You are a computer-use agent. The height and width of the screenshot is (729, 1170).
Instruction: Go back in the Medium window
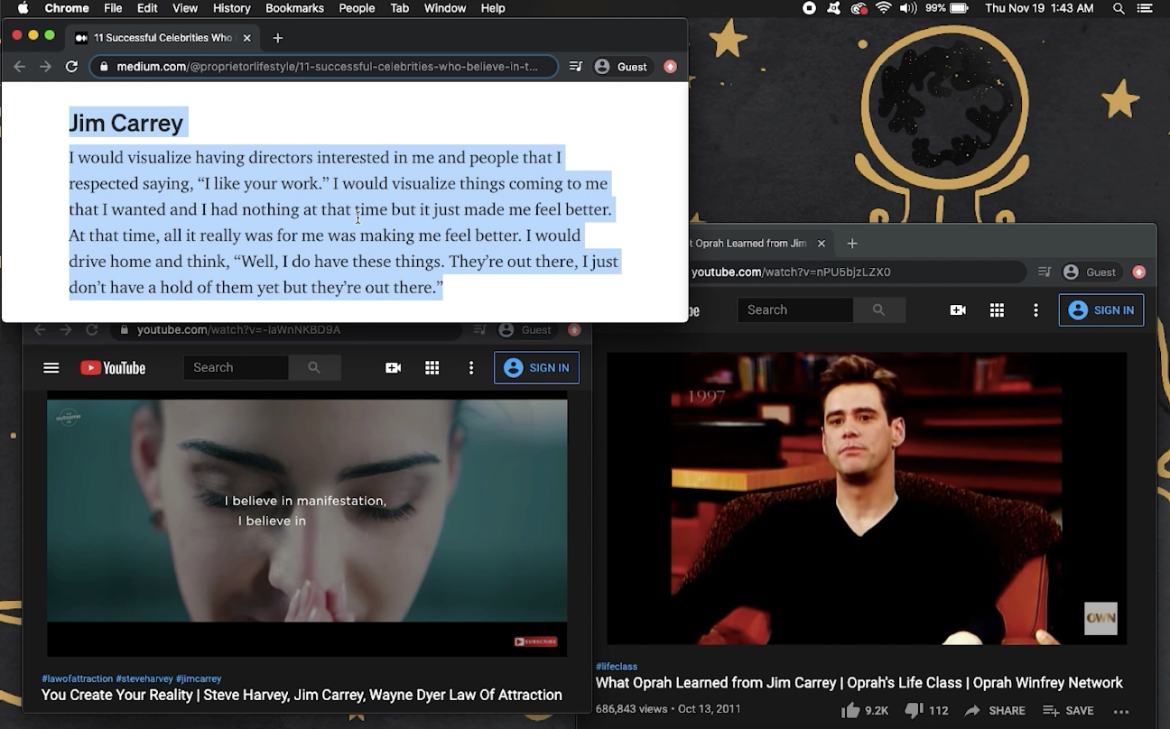click(20, 67)
